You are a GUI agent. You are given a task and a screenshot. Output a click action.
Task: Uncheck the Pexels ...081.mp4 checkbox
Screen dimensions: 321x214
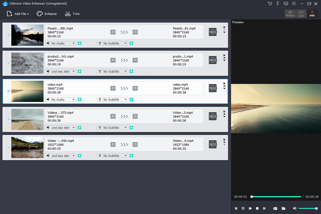[x=8, y=35]
